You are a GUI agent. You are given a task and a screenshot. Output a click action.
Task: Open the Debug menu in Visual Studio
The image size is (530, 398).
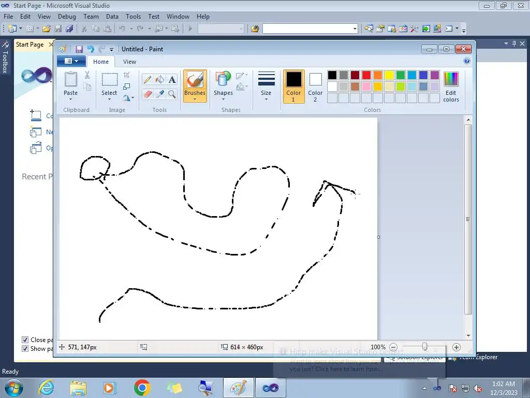coord(67,16)
